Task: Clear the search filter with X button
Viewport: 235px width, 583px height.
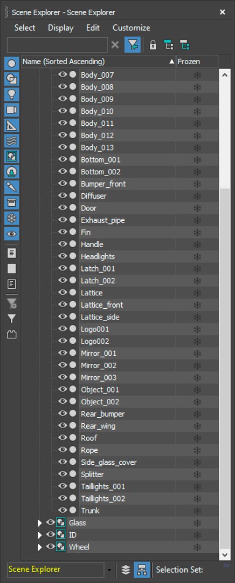Action: point(115,45)
